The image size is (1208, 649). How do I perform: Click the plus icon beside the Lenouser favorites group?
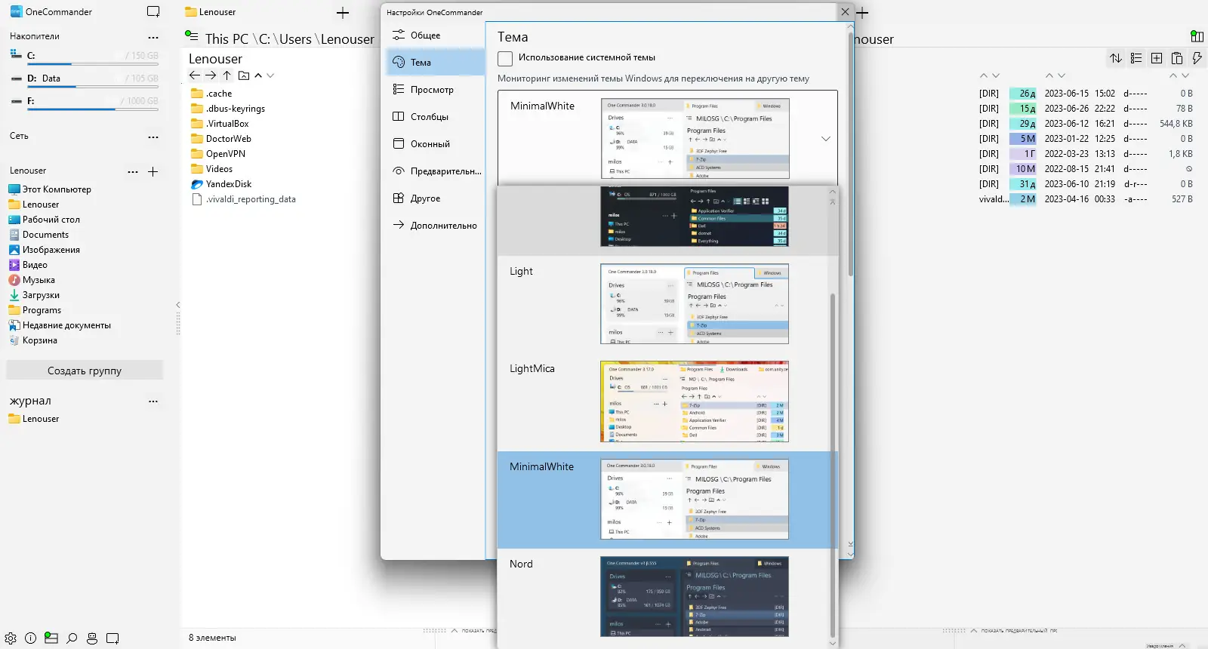point(153,172)
